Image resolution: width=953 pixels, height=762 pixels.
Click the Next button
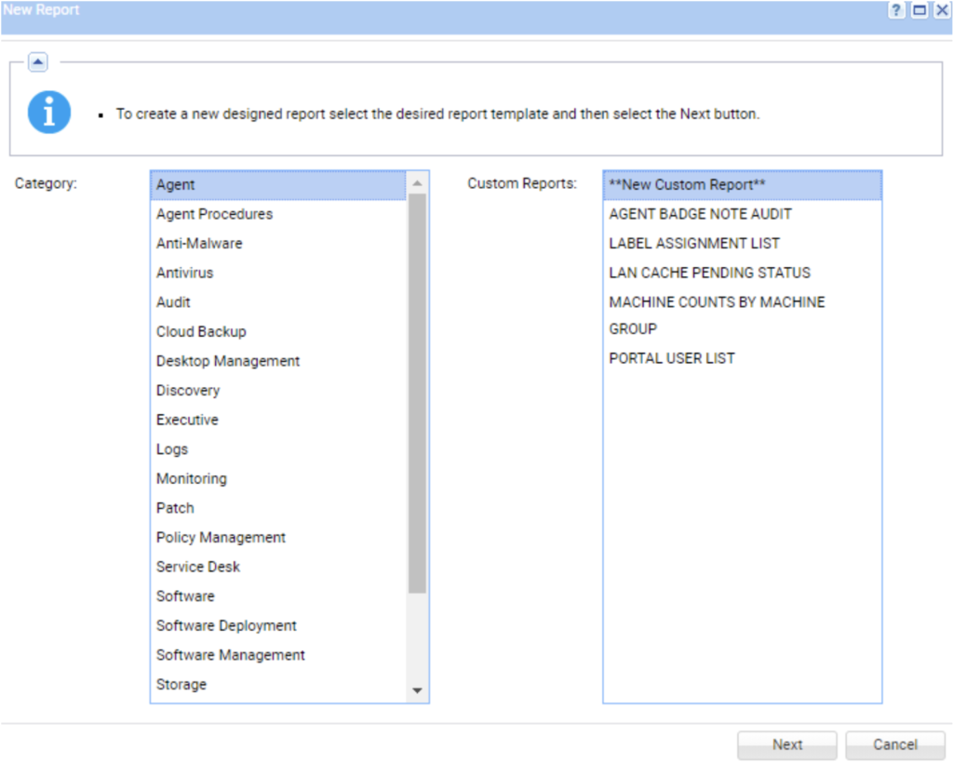click(x=786, y=744)
